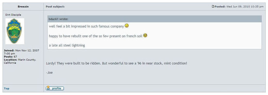Click 'happy to have rebuilt' quote line
The height and width of the screenshot is (95, 268).
point(96,36)
